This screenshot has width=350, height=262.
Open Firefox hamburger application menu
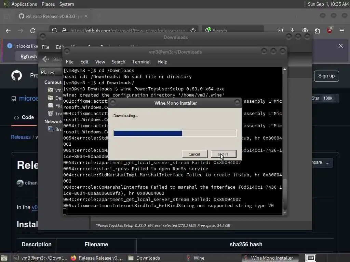click(x=342, y=30)
